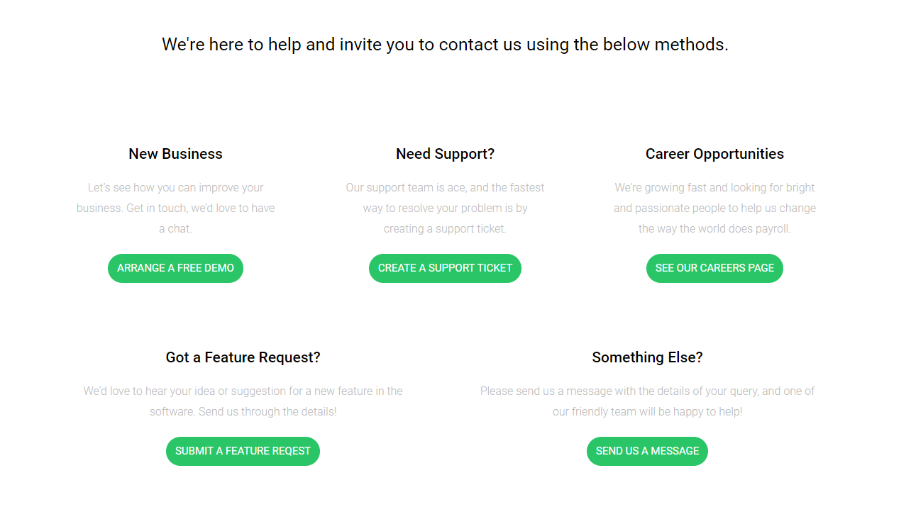The height and width of the screenshot is (507, 911).
Task: Select the Need Support? heading
Action: point(445,153)
